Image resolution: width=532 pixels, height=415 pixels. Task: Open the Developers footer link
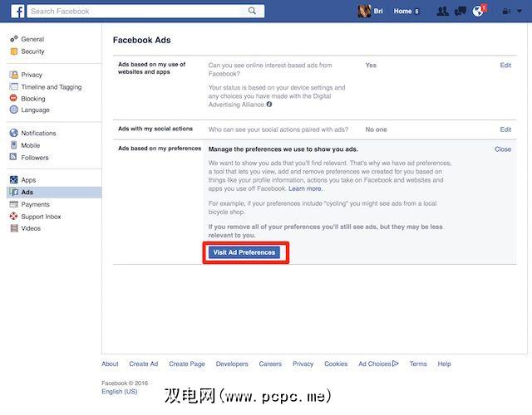coord(232,364)
